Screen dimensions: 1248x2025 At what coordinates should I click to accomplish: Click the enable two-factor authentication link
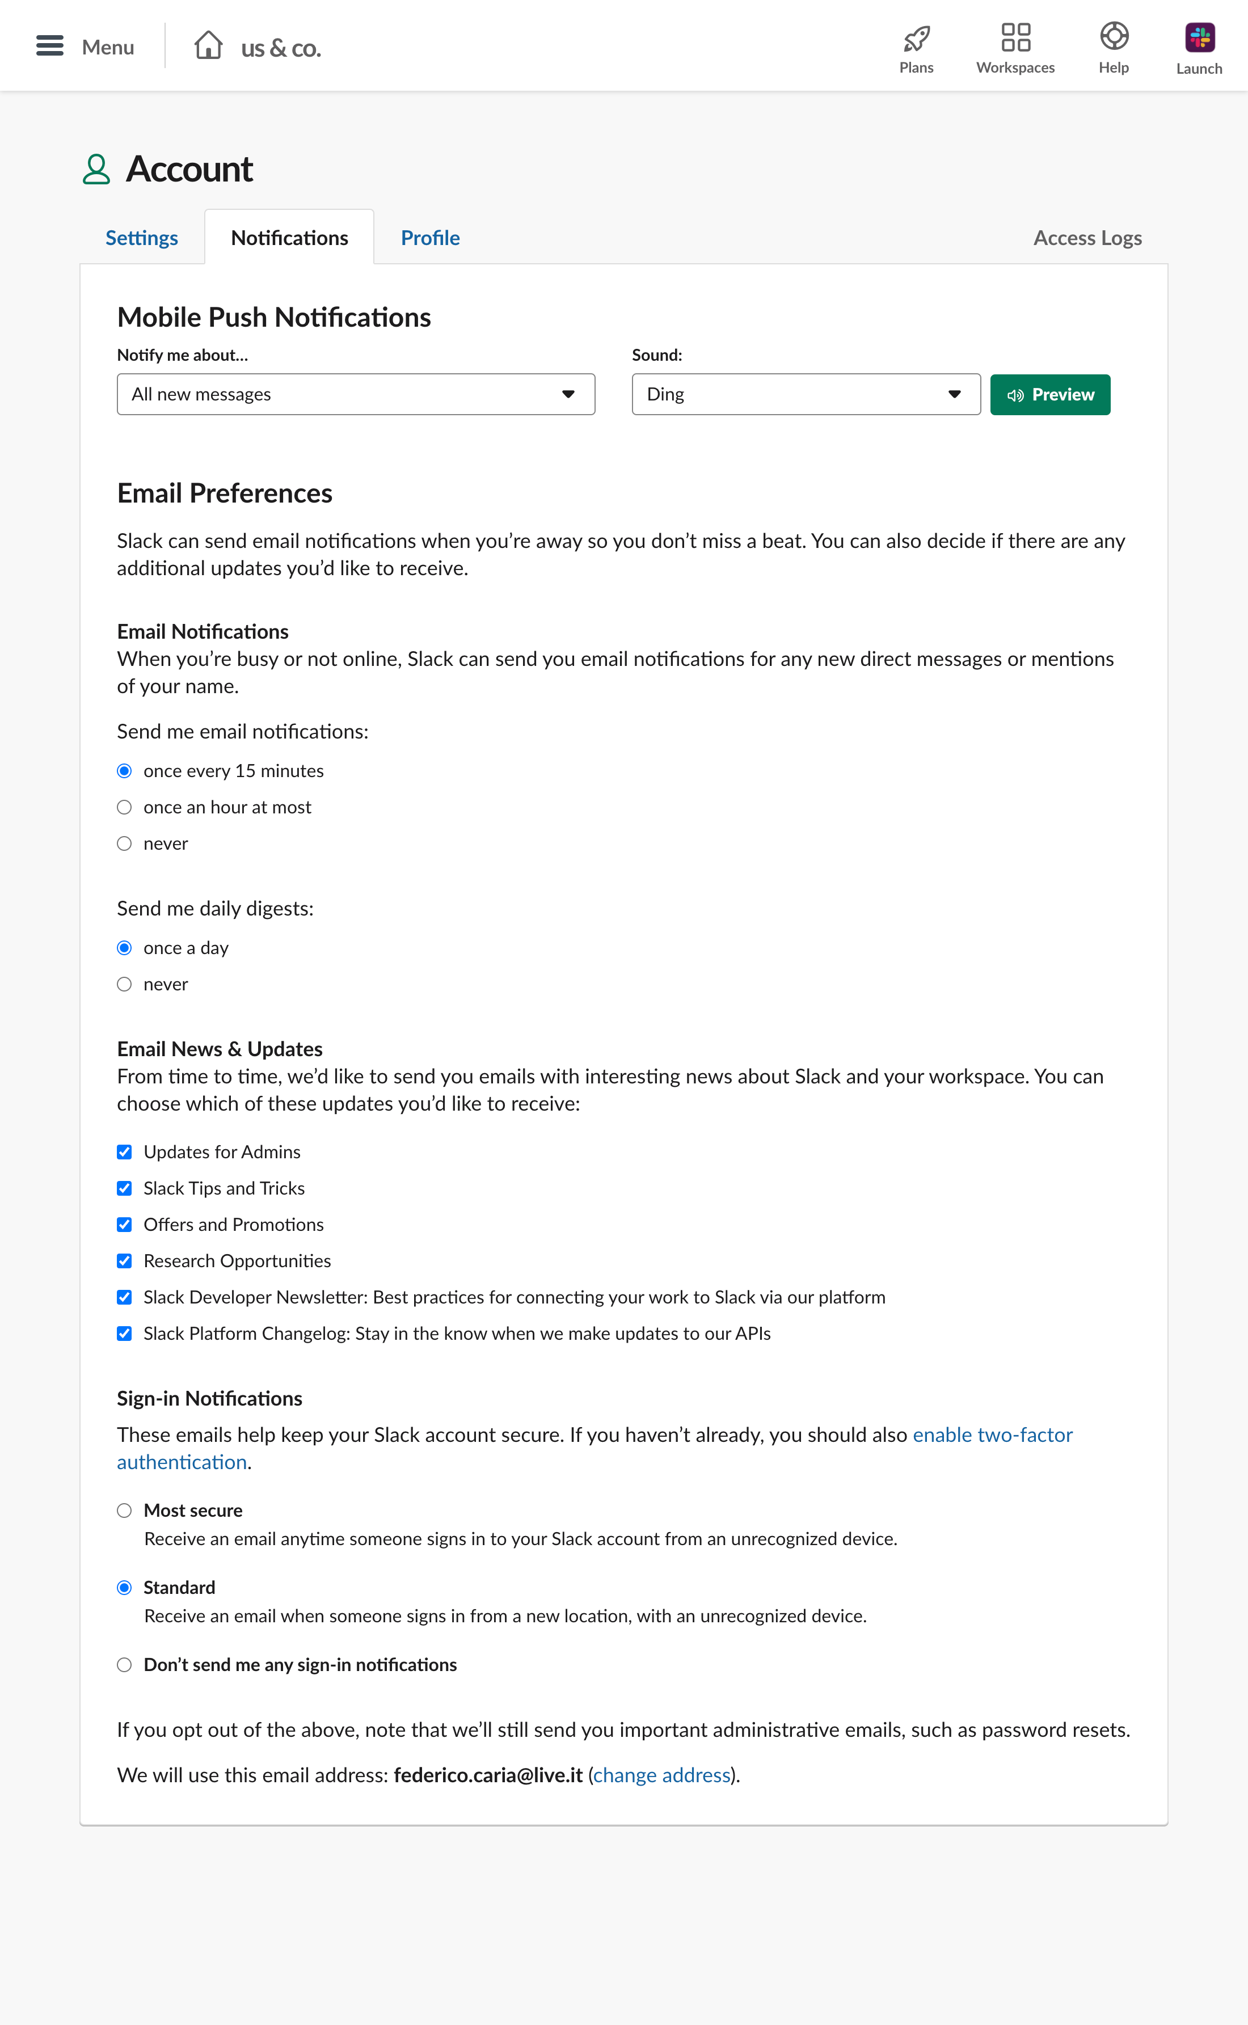tap(992, 1435)
